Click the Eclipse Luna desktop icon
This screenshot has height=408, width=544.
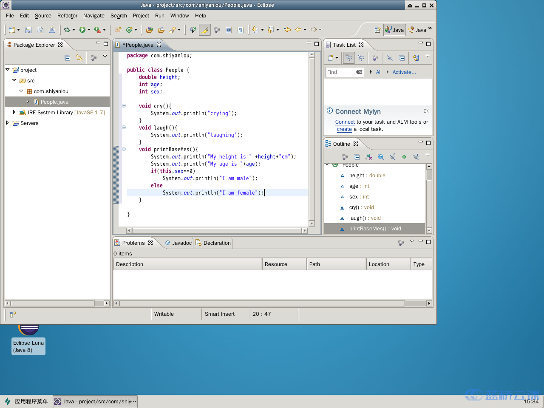click(x=28, y=340)
